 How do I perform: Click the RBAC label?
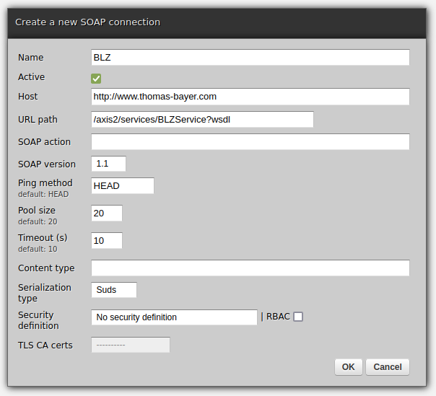pos(278,317)
